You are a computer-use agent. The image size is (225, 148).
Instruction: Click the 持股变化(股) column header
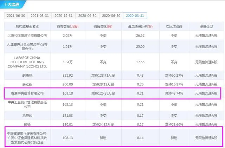pyautogui.click(x=103, y=26)
